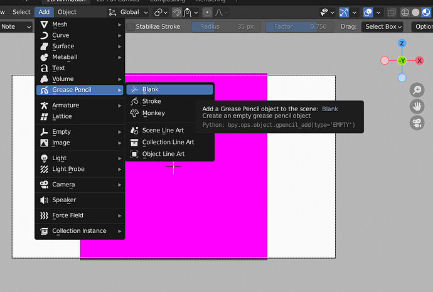Open proportional editing falloff dropdown
Viewport: 433px width, 292px height.
coord(222,13)
